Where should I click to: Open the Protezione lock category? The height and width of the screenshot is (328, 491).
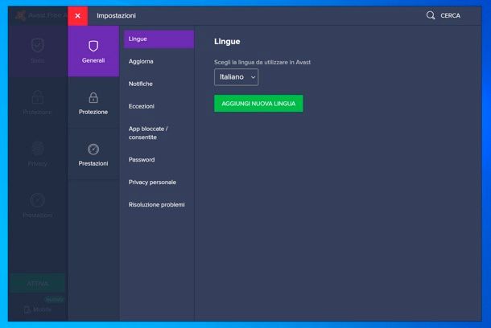pos(93,103)
